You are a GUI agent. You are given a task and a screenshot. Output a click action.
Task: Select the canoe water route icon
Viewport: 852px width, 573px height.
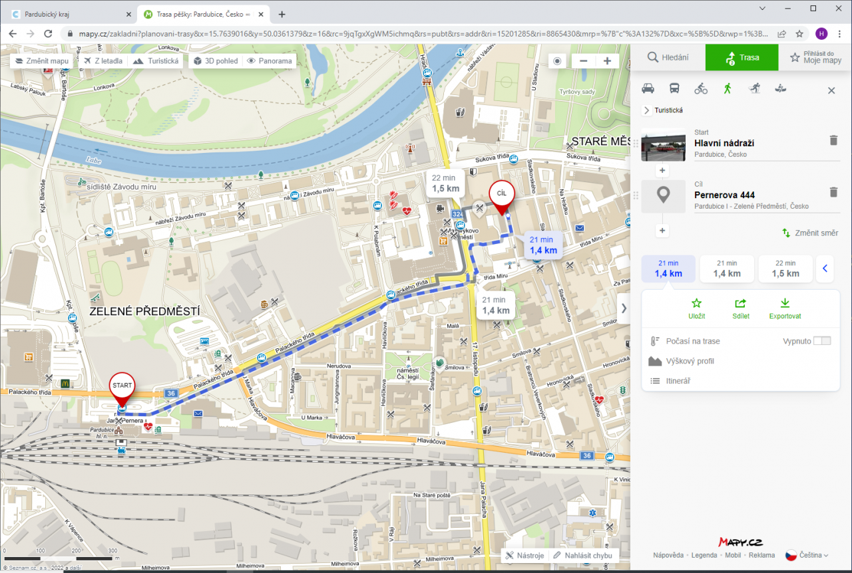coord(780,89)
